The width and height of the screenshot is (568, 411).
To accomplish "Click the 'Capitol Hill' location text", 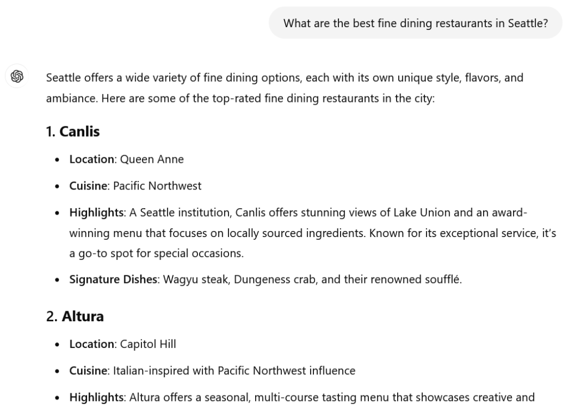I will [148, 344].
